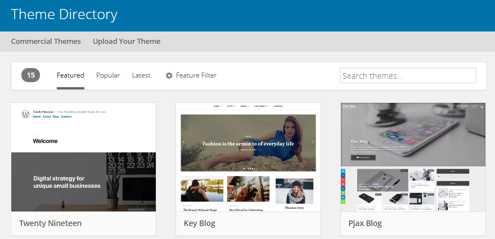
Task: Click the Key Blog theme title
Action: tap(200, 223)
